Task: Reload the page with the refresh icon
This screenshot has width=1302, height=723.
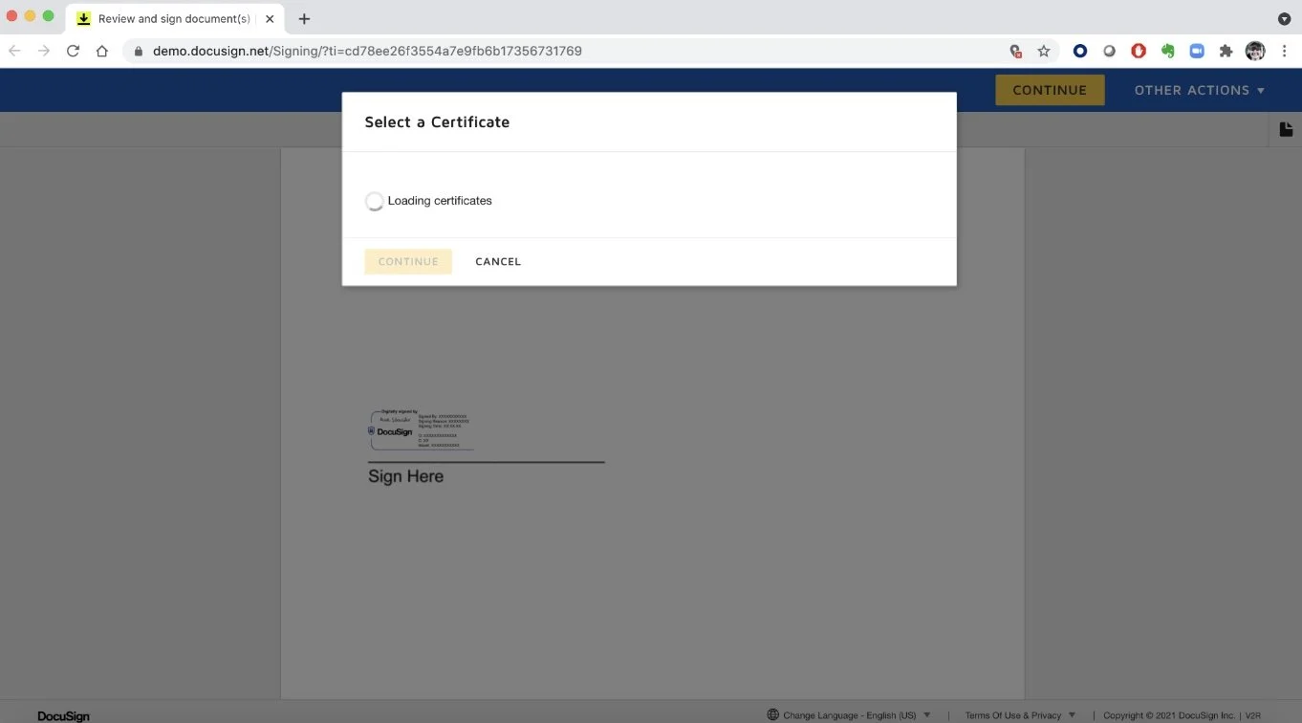Action: [x=73, y=51]
